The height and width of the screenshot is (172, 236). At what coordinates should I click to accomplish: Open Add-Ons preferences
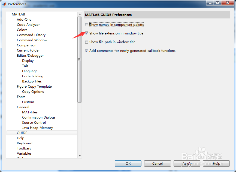point(24,20)
